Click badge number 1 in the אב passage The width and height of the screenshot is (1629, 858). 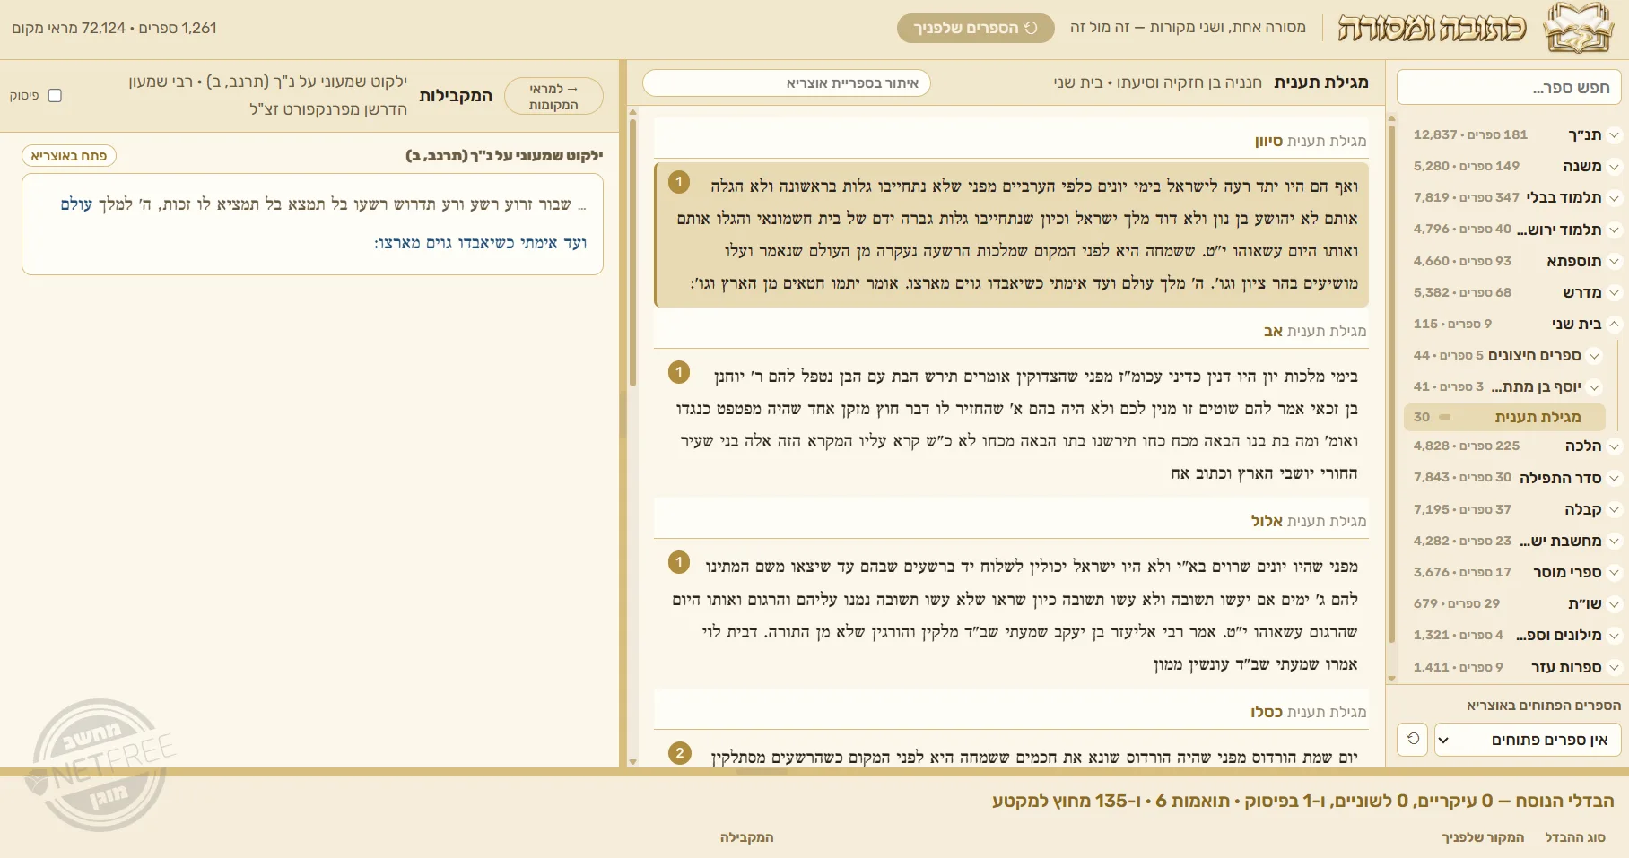click(679, 371)
